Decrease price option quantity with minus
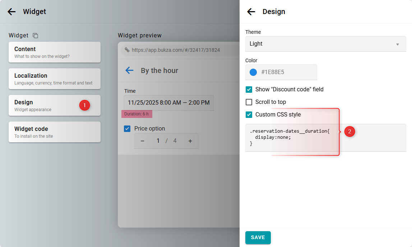This screenshot has height=247, width=412. point(142,141)
